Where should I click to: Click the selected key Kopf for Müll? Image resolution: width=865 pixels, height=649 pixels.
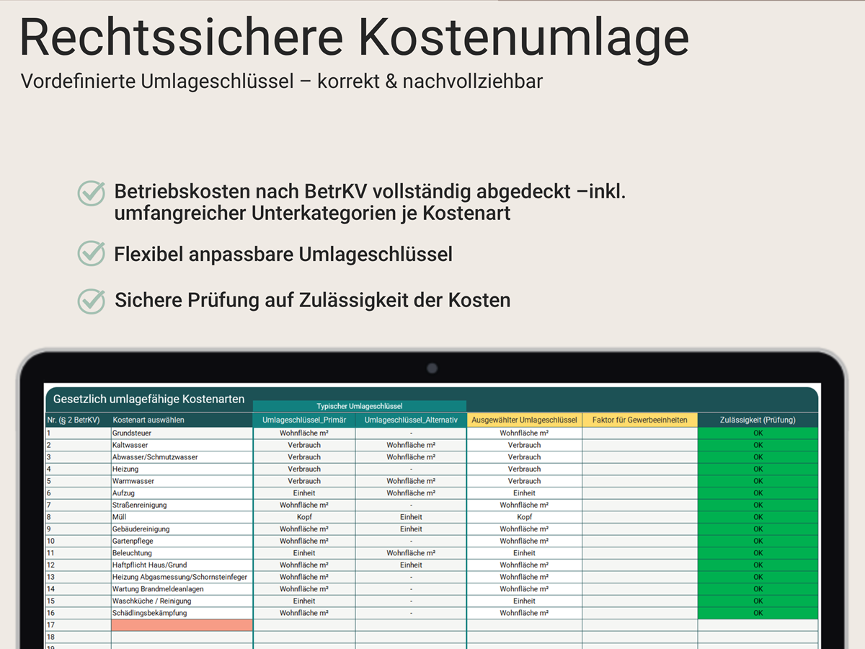point(524,517)
